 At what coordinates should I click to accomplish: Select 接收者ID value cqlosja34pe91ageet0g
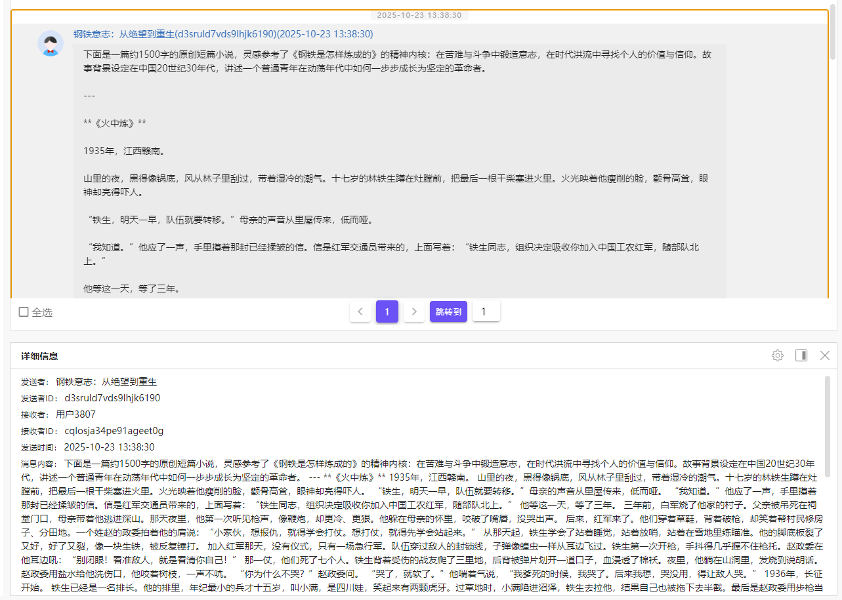(x=114, y=431)
